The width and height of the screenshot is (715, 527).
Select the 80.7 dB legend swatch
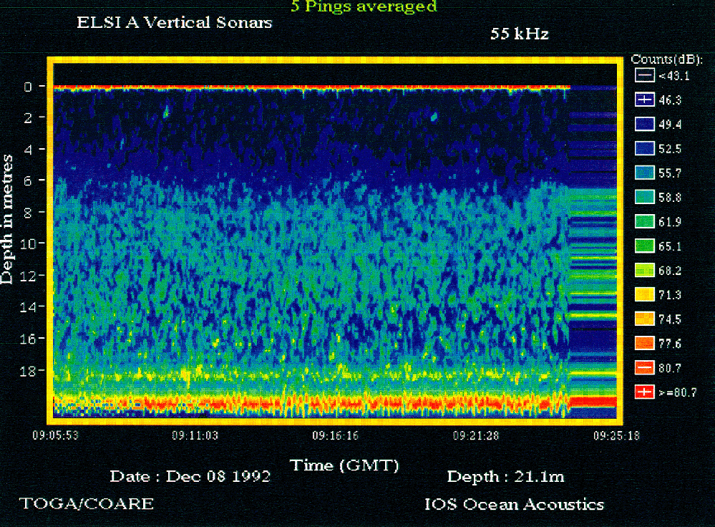pos(645,368)
